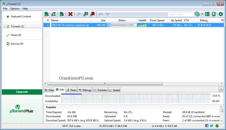Viewport: 226px width, 130px height.
Task: Switch to the Trackers tab
Action: click(100, 90)
